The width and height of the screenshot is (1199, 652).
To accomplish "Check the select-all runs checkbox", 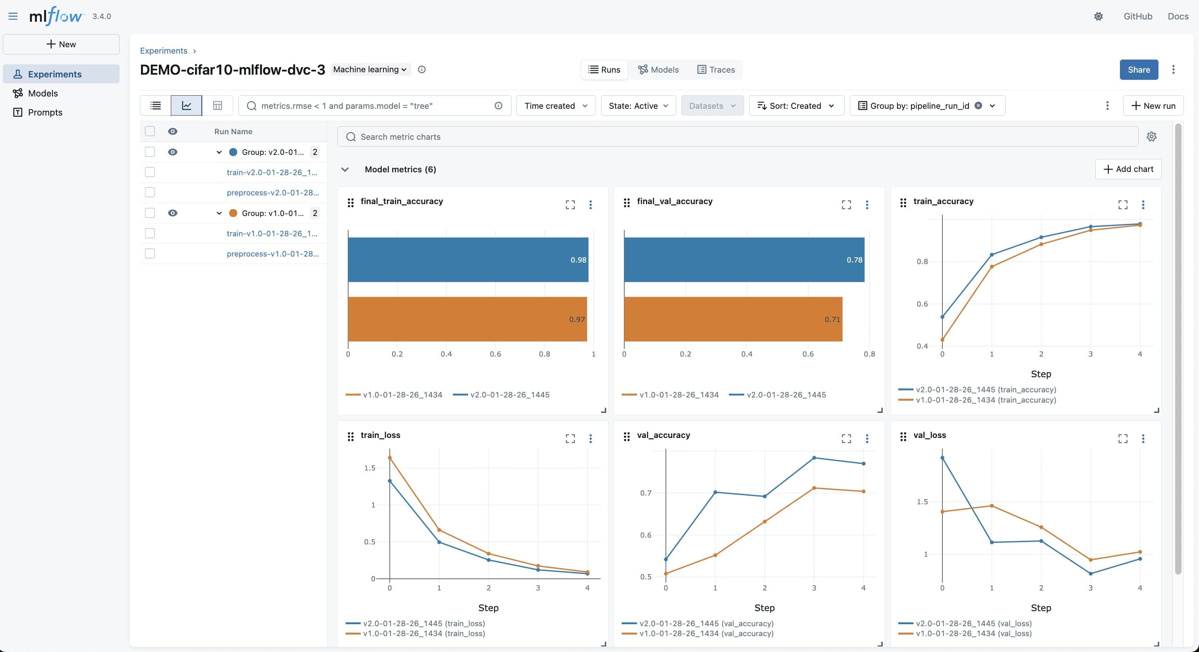I will pos(149,131).
